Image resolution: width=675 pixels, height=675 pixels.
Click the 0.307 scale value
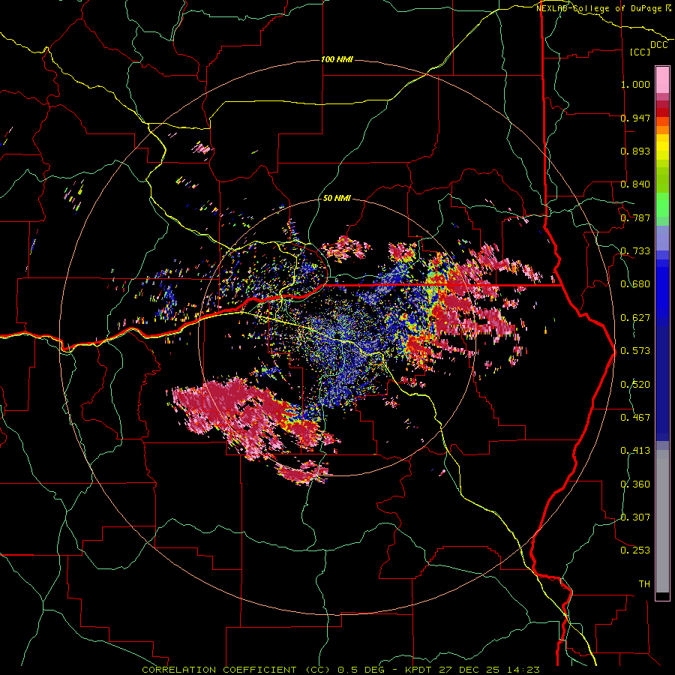point(635,517)
